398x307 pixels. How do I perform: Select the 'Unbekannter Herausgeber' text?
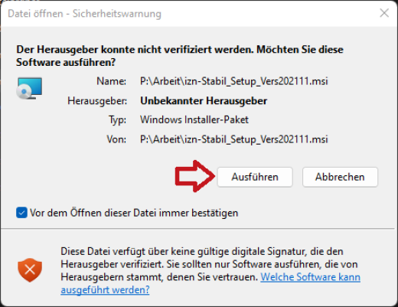204,101
